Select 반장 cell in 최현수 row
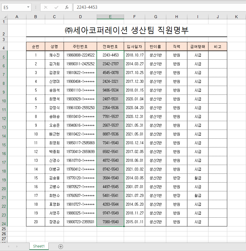Viewport: 246px width, 251px height. [x=177, y=196]
